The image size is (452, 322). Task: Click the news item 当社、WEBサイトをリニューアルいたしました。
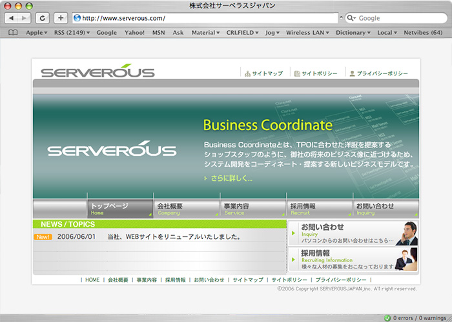pyautogui.click(x=174, y=237)
